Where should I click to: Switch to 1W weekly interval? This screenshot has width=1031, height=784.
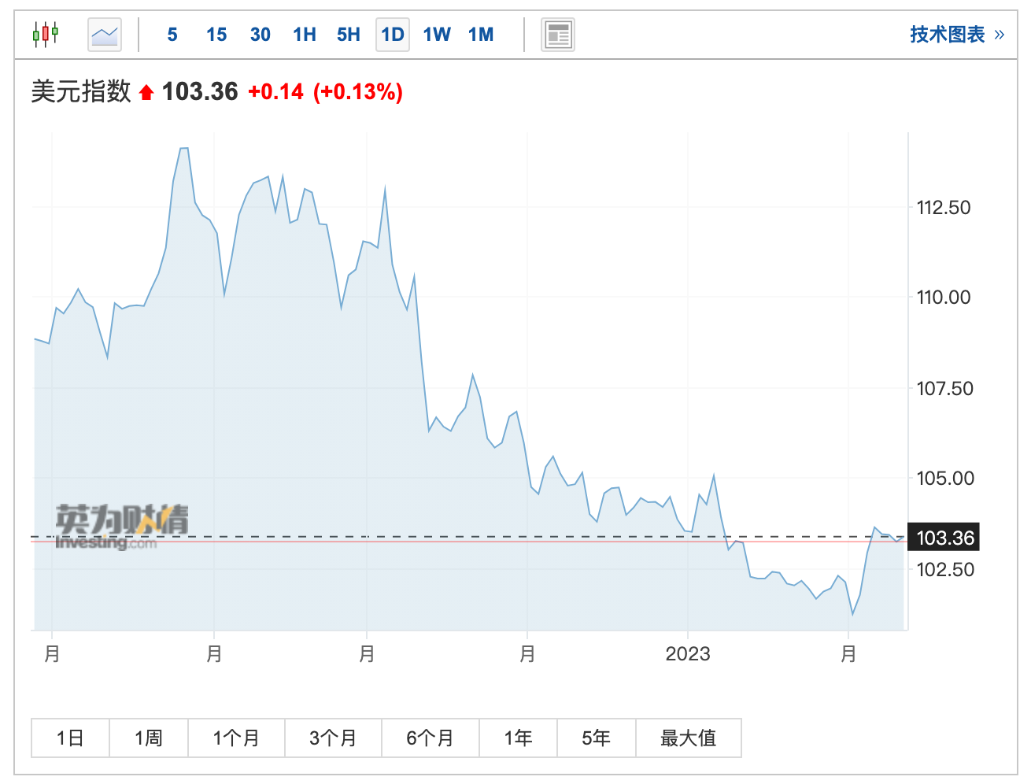click(437, 35)
